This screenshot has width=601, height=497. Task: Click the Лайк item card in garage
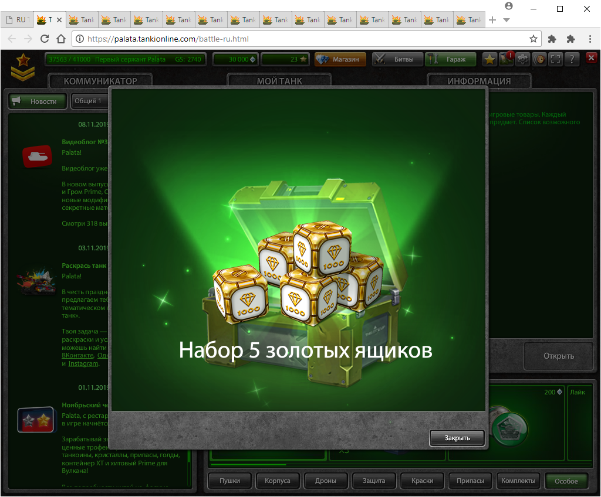click(x=579, y=423)
